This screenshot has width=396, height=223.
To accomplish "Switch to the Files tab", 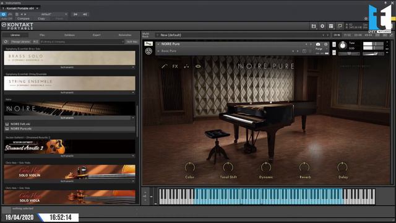I will coord(42,35).
